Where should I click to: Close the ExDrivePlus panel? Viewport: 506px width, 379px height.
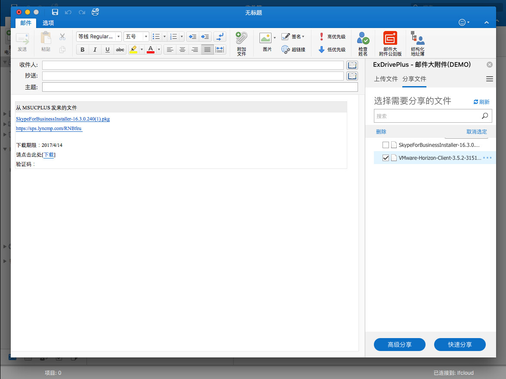pos(490,65)
